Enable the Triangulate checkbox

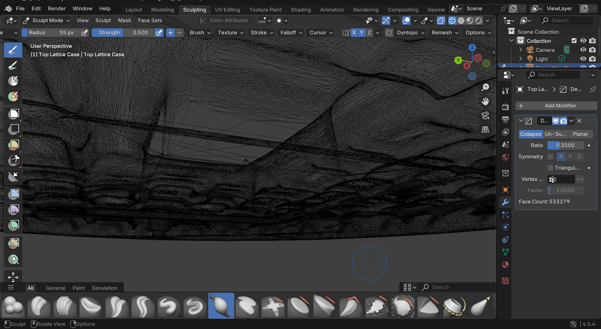click(550, 168)
